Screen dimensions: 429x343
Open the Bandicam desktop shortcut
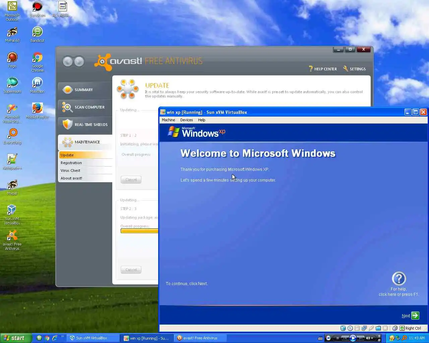click(x=37, y=9)
